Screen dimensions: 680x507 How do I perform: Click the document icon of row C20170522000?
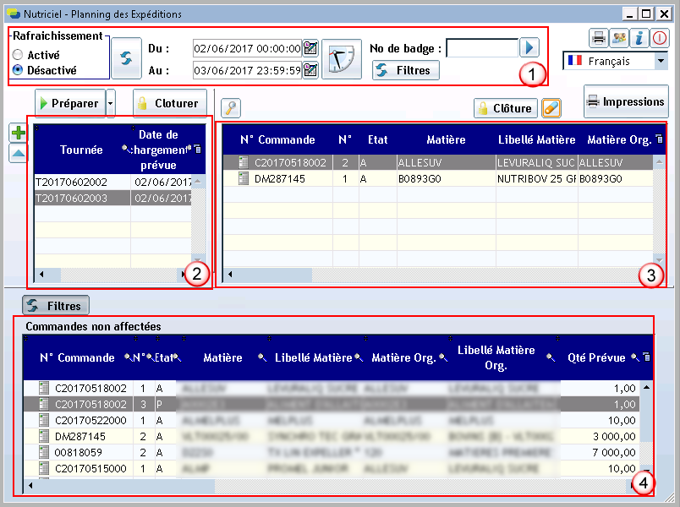point(44,420)
